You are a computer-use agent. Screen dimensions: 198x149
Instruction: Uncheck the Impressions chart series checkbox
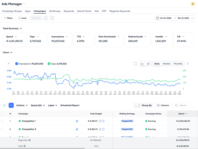17,64
